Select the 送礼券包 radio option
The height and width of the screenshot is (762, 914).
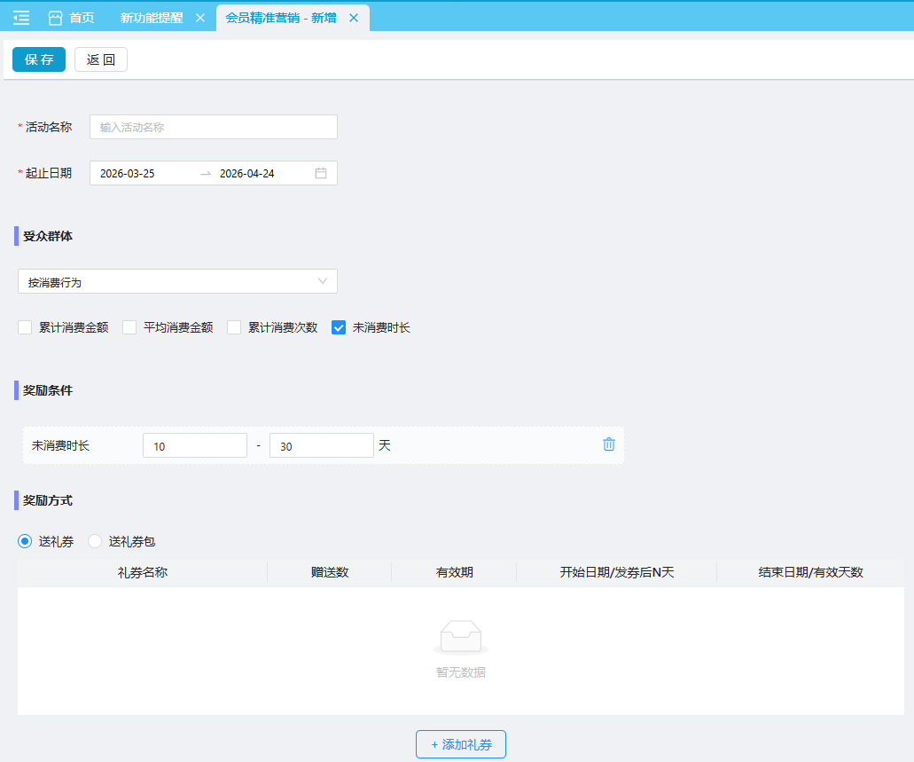click(x=95, y=541)
